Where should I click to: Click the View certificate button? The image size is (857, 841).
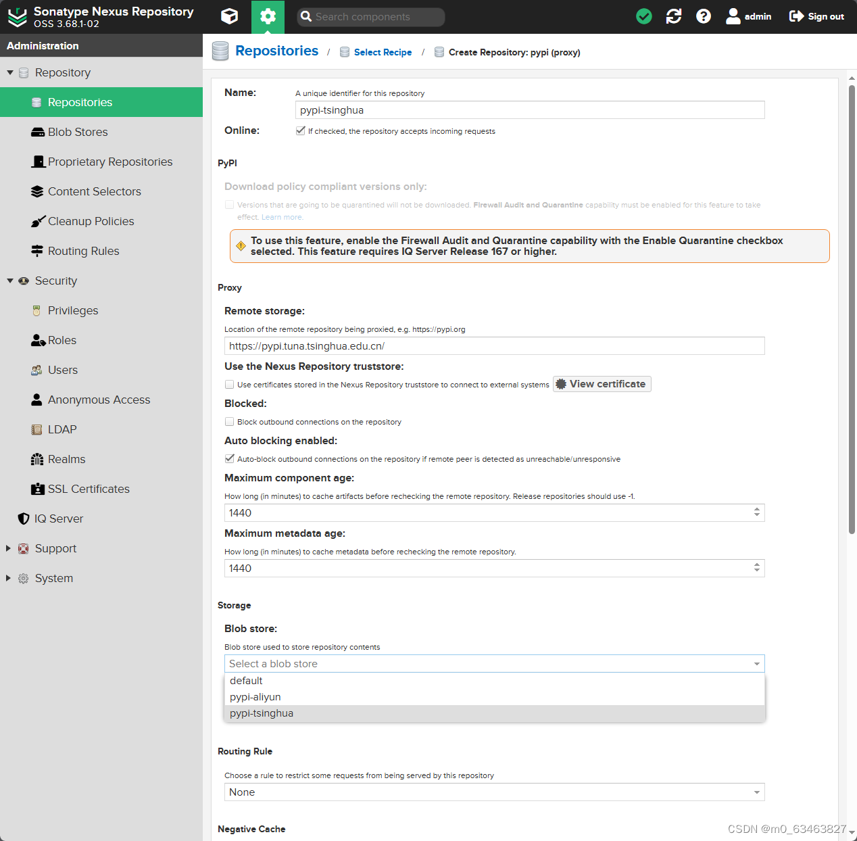coord(602,383)
